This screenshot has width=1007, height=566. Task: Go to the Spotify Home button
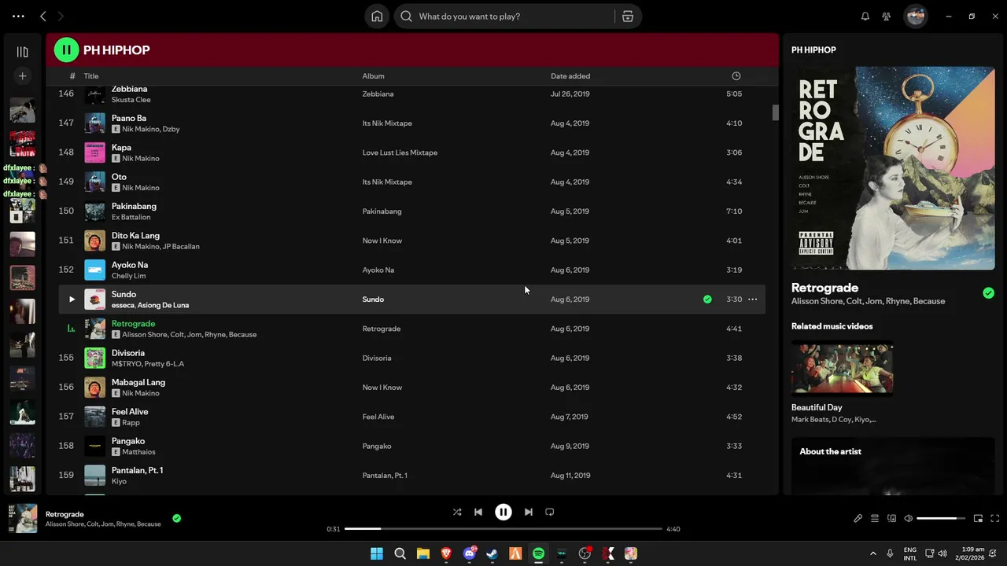[377, 17]
